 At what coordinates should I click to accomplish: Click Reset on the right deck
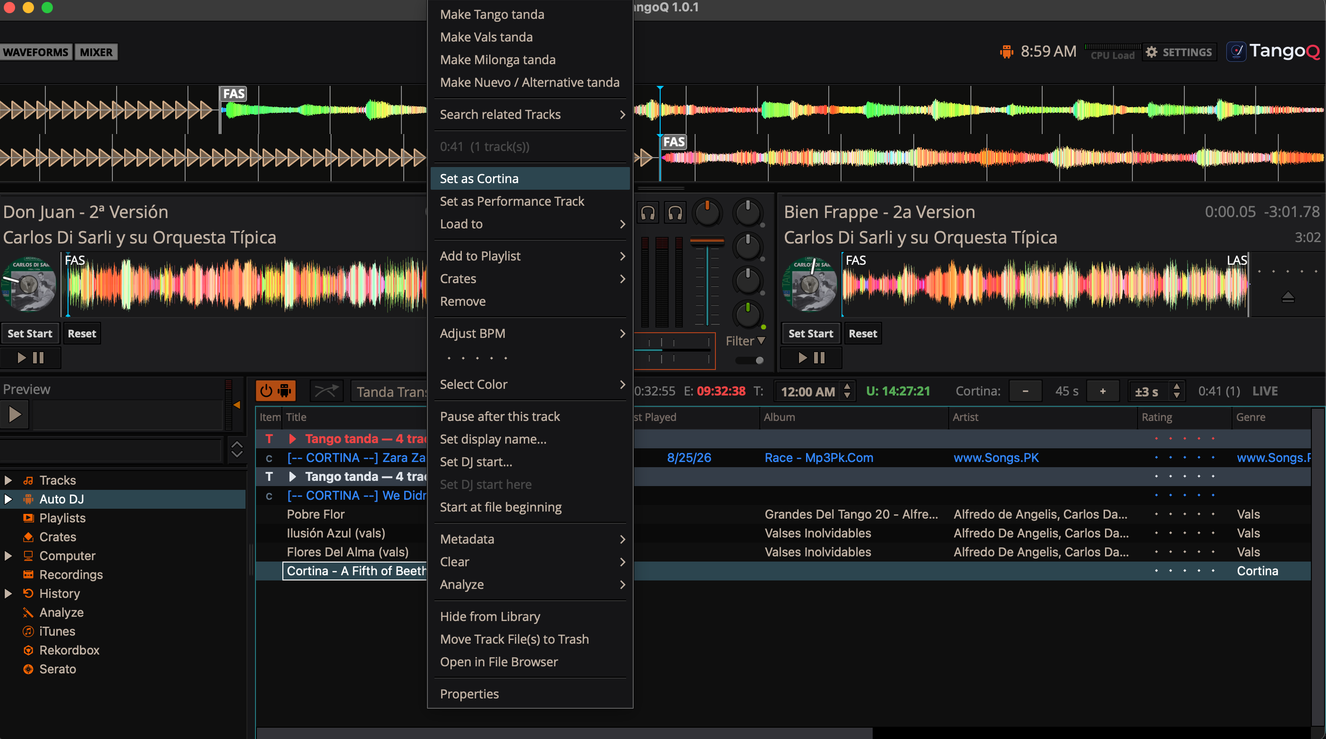(863, 334)
